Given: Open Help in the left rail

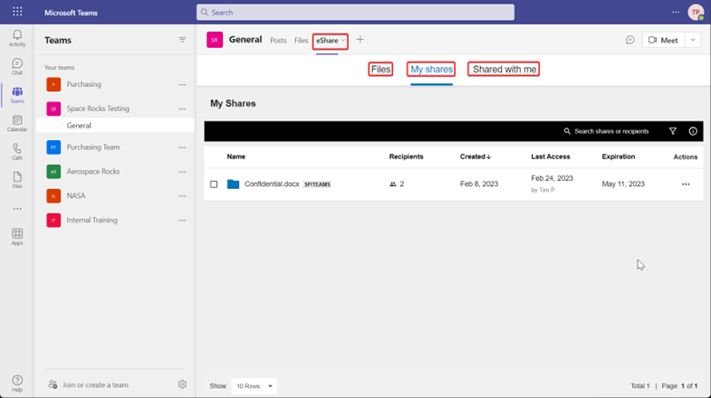Looking at the screenshot, I should 17,384.
